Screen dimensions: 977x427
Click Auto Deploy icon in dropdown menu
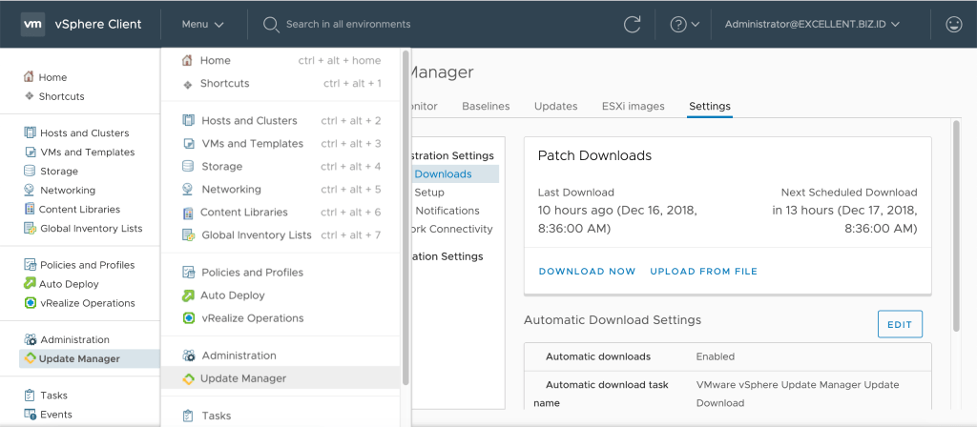pos(188,295)
